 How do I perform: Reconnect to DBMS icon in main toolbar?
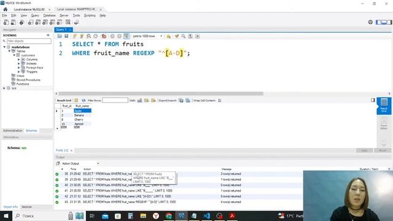point(76,22)
